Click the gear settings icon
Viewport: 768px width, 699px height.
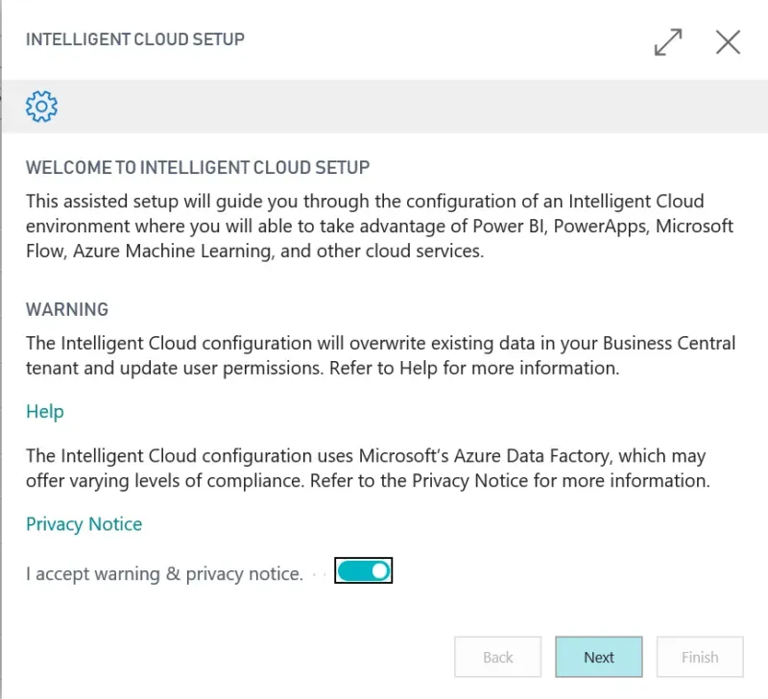[x=42, y=106]
